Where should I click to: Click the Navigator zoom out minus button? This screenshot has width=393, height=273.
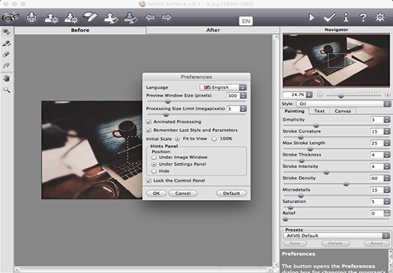click(x=320, y=95)
